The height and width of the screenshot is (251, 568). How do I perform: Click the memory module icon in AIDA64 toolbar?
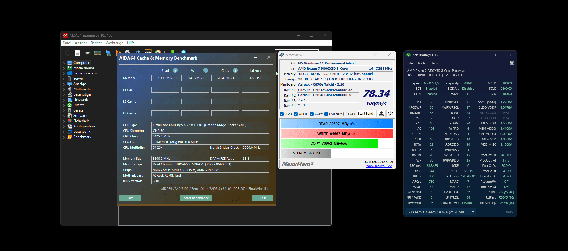pos(98,53)
